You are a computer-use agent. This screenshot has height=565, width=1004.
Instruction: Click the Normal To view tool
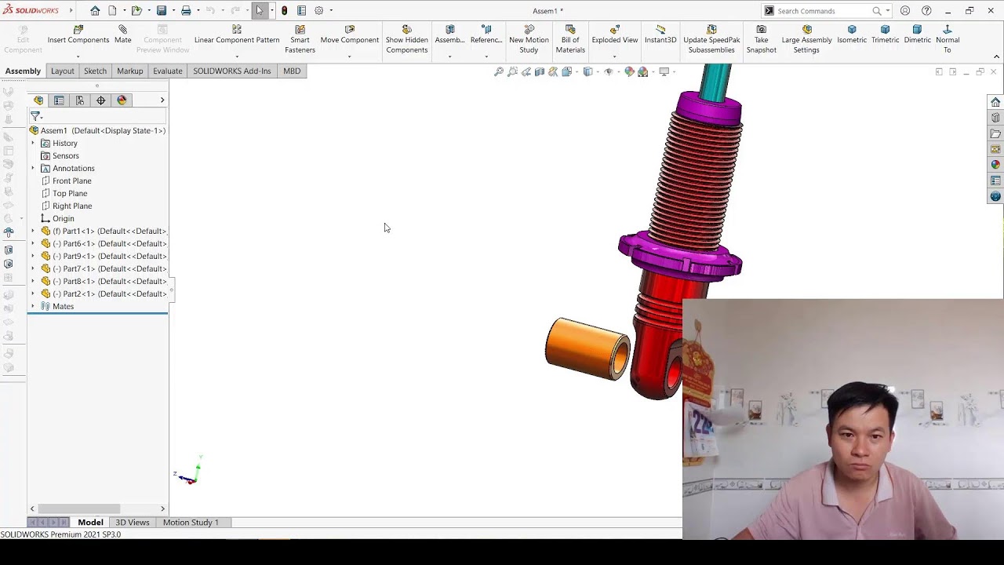[x=948, y=39]
